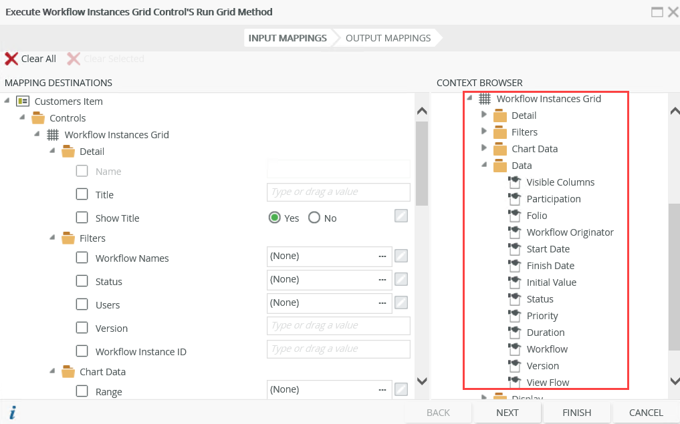Select the No radio button for Show Title

[x=314, y=218]
